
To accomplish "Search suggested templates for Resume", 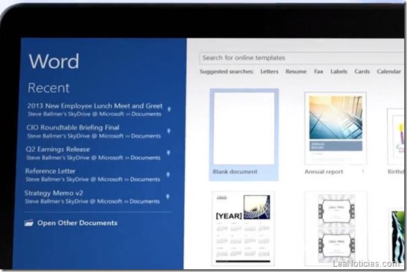I will 296,71.
